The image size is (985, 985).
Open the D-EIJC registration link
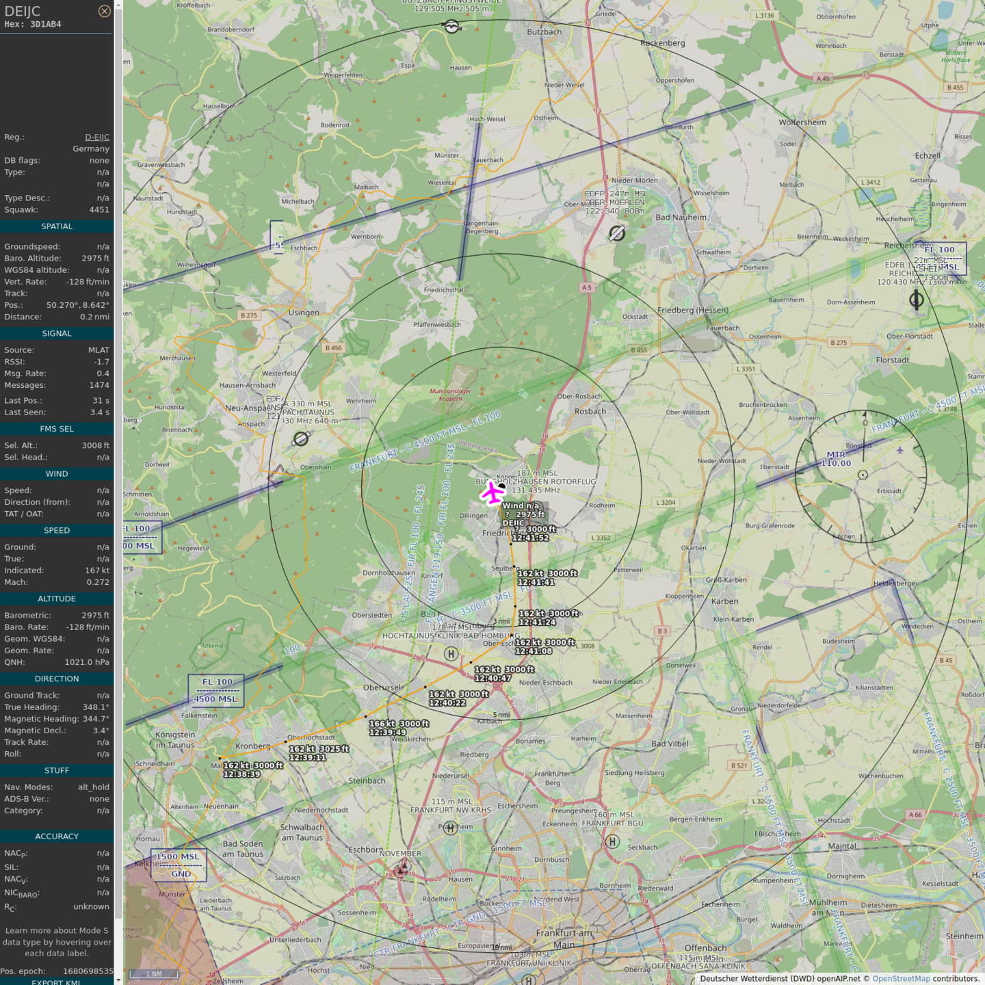pyautogui.click(x=96, y=137)
